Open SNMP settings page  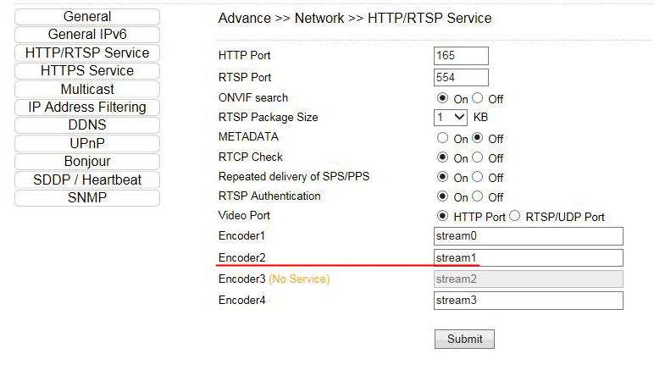click(x=86, y=198)
